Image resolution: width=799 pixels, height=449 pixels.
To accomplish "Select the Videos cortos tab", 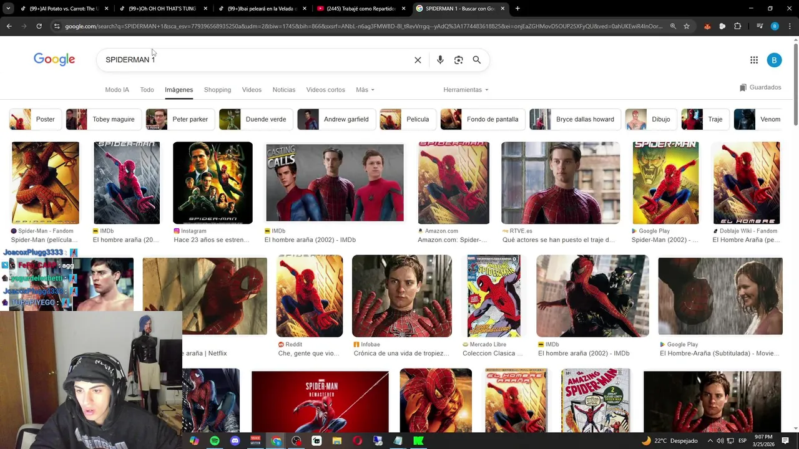I will [x=325, y=90].
